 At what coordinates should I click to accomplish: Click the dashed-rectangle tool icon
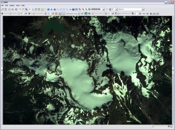tap(45, 9)
